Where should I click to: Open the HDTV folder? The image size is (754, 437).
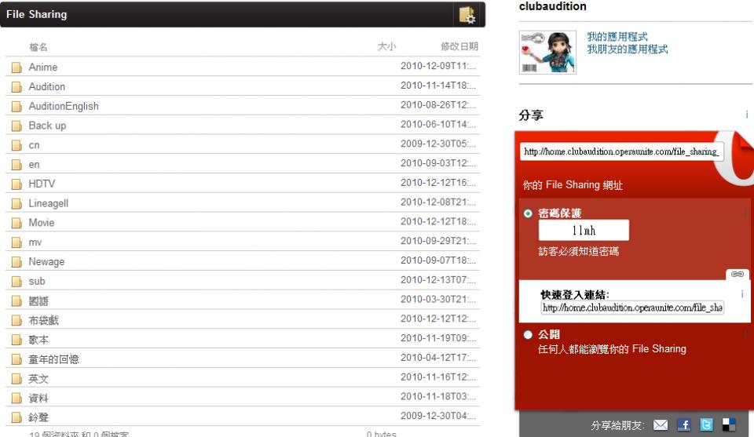42,184
